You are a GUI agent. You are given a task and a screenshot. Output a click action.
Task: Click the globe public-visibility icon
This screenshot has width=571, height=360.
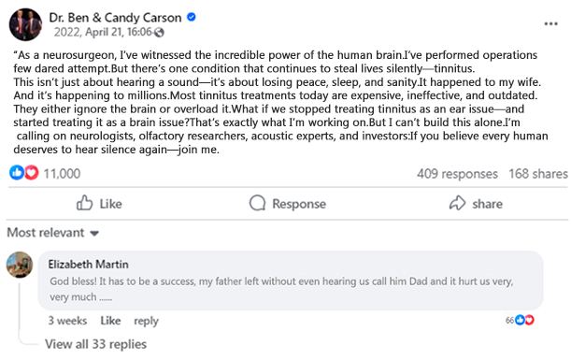click(x=159, y=33)
